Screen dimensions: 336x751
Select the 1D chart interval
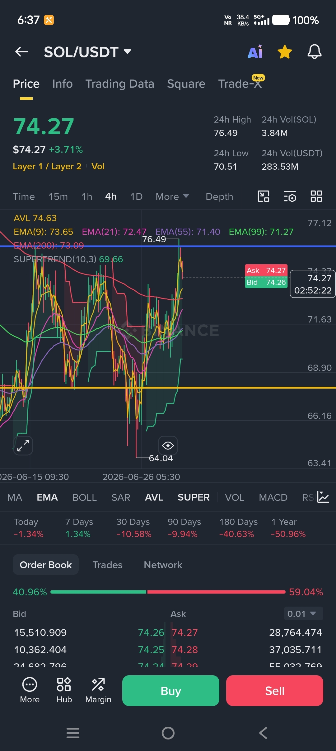click(x=136, y=196)
